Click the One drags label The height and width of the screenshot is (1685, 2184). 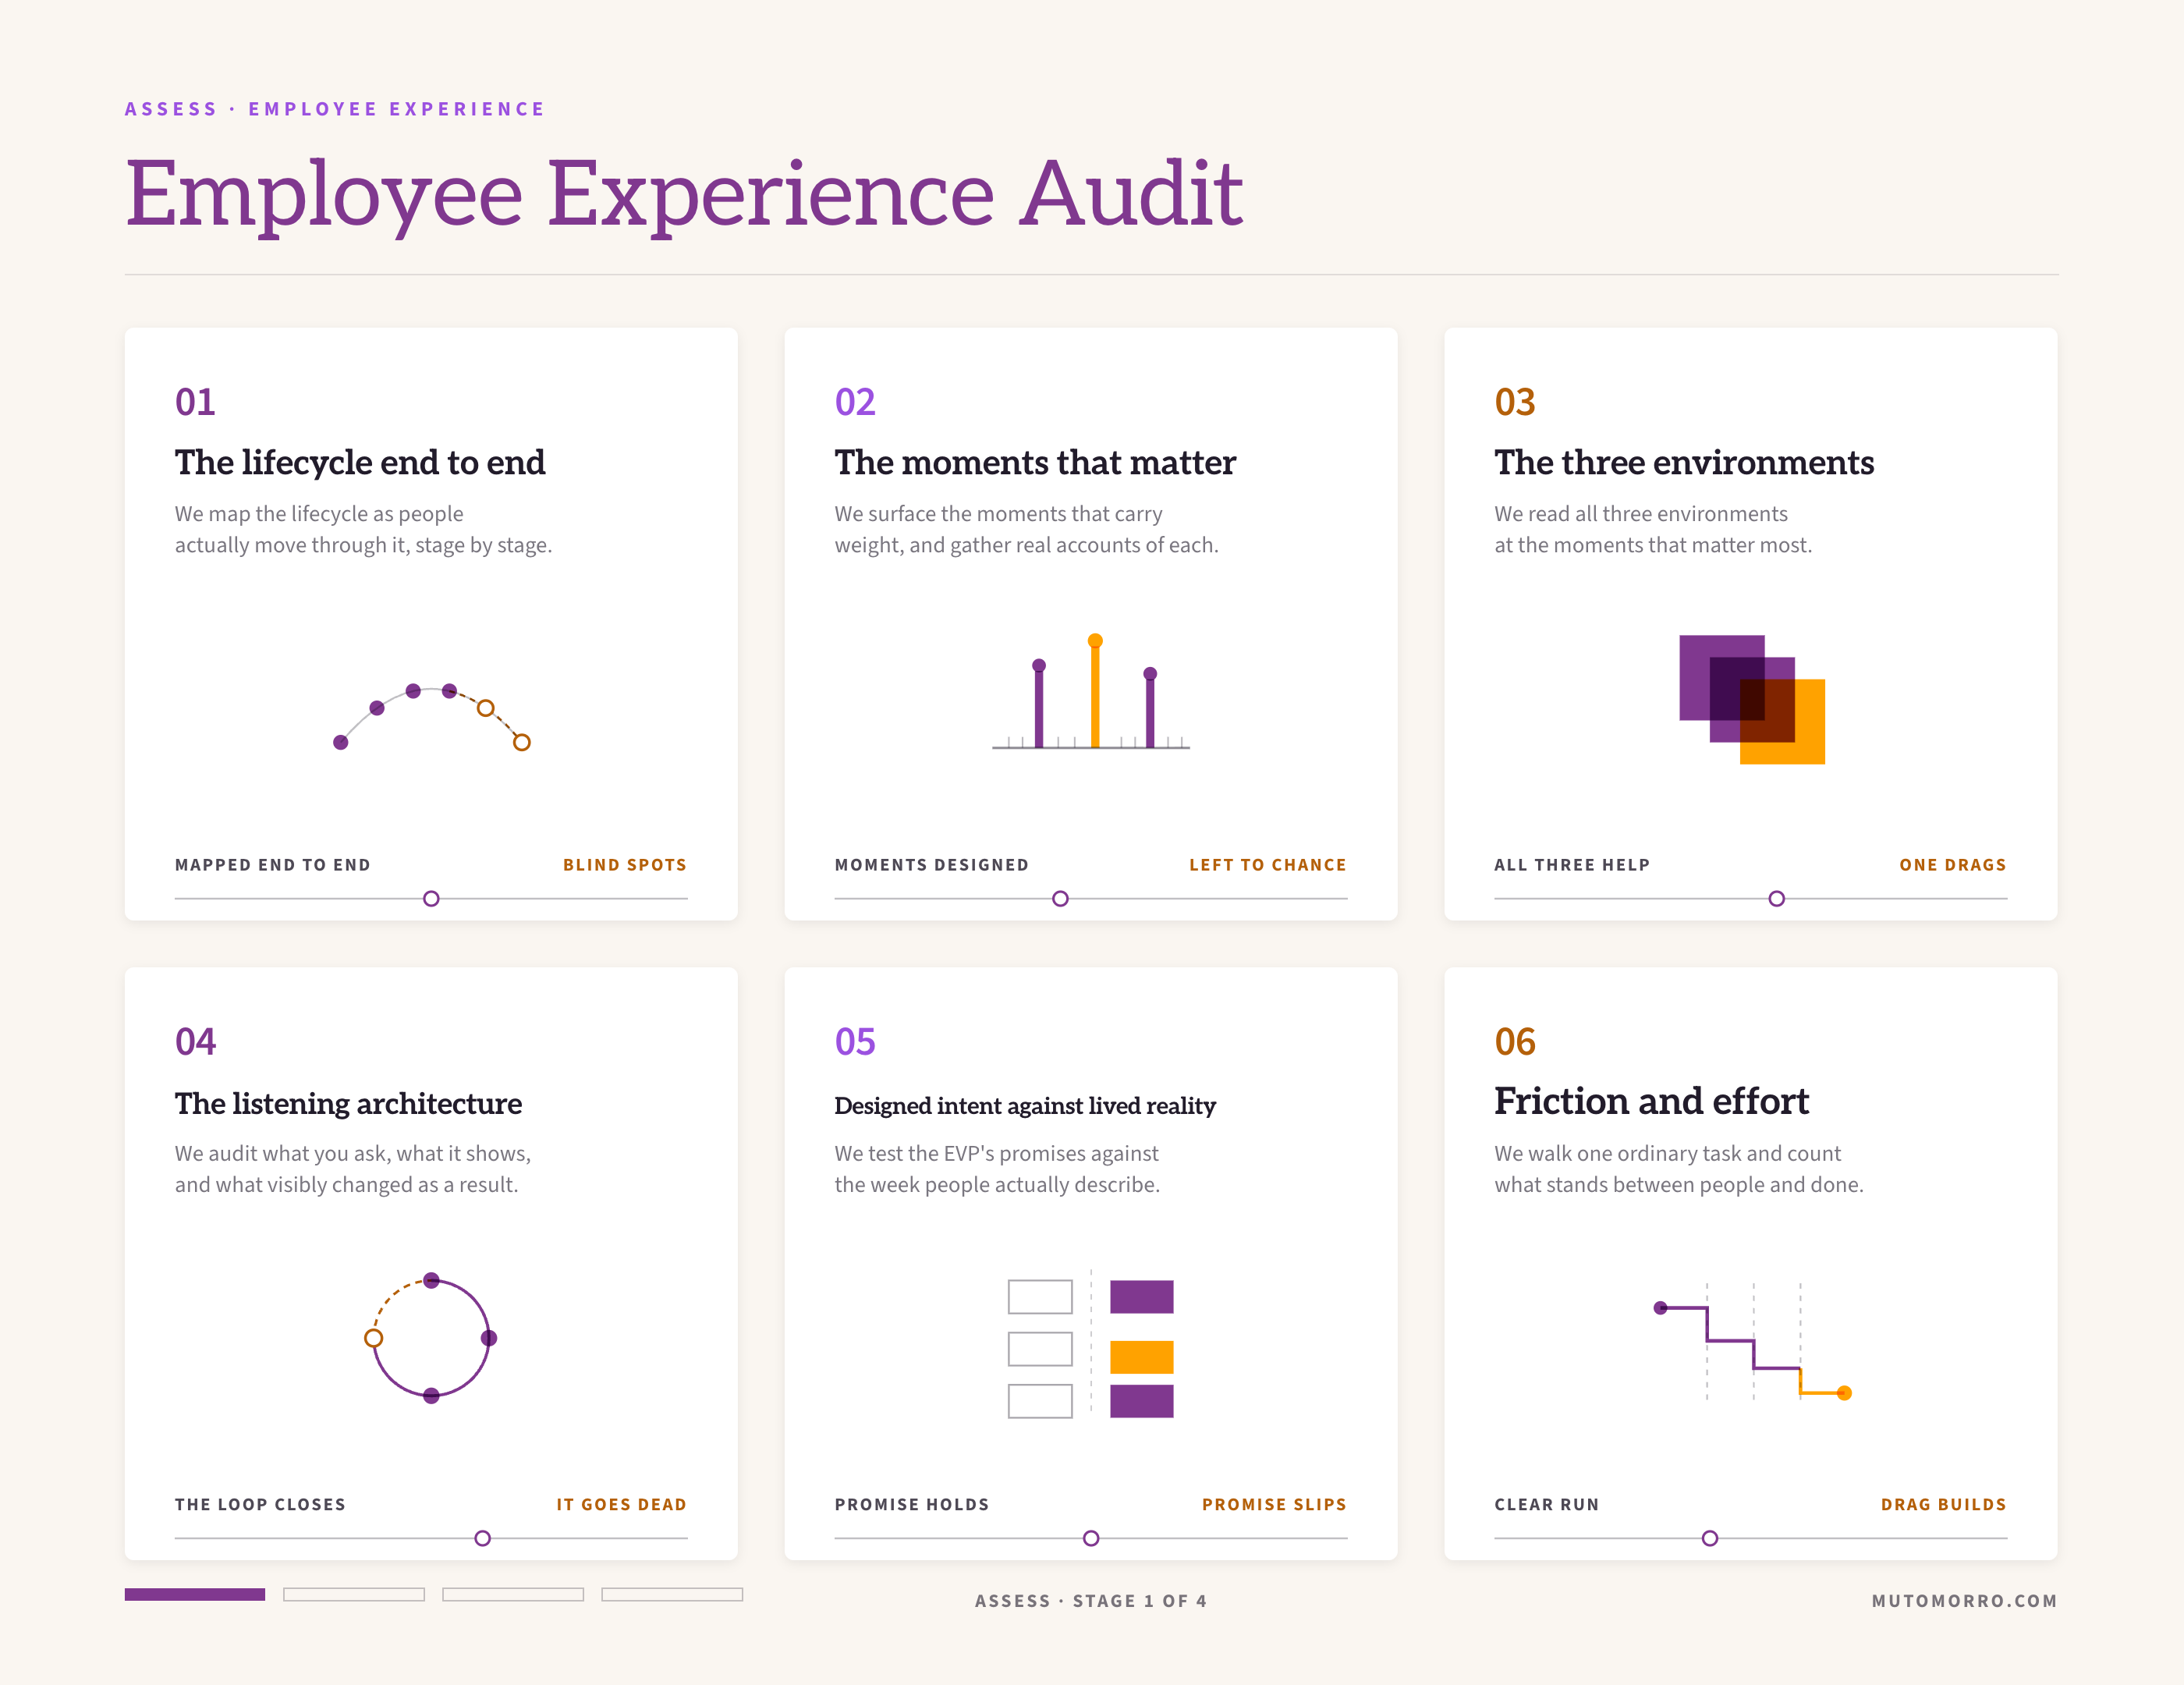point(1953,865)
